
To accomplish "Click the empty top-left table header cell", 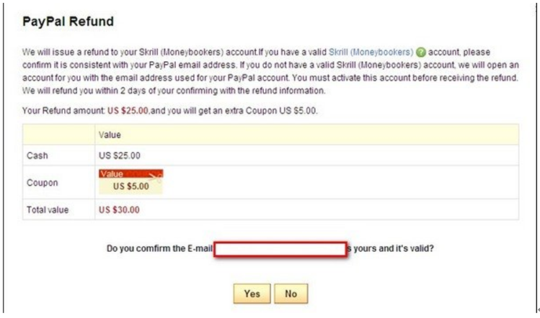I will 59,135.
